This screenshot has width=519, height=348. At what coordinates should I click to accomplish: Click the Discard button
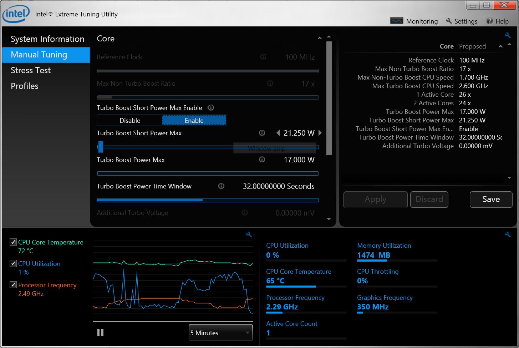coord(429,199)
